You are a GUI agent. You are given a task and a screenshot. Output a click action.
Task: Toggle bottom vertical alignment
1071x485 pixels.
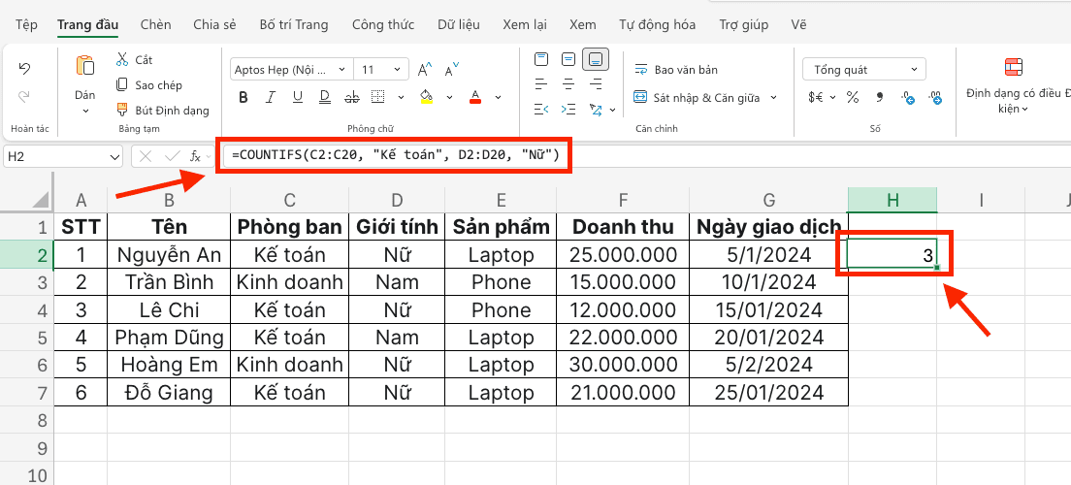click(x=596, y=60)
